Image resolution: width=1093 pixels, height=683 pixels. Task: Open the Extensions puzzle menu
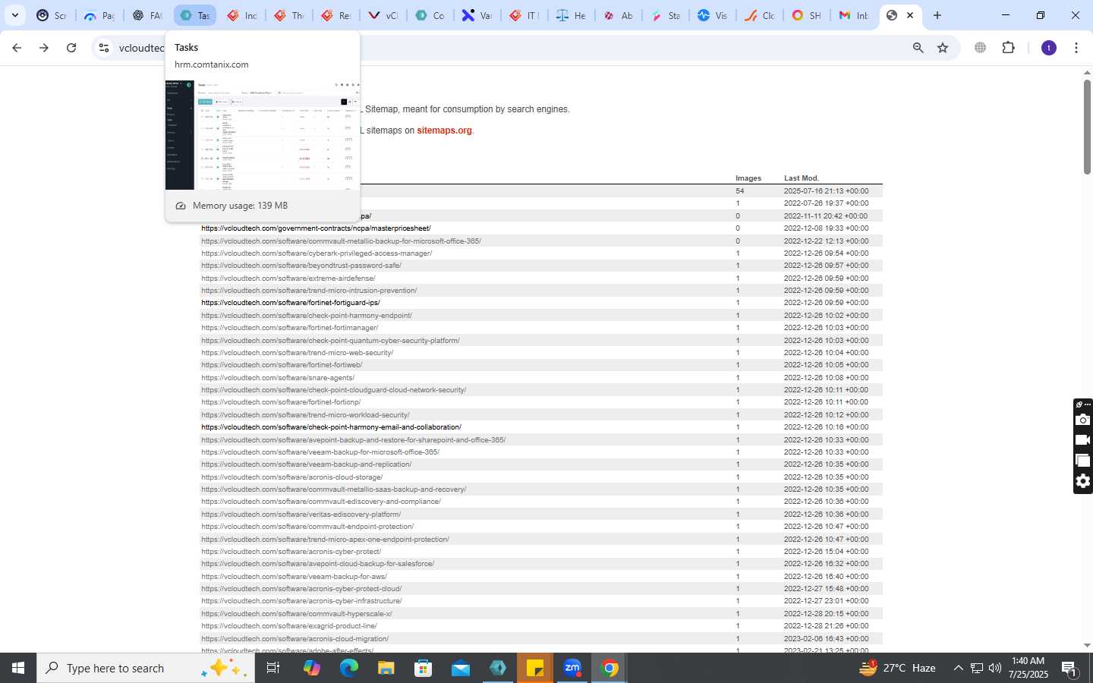click(1008, 48)
